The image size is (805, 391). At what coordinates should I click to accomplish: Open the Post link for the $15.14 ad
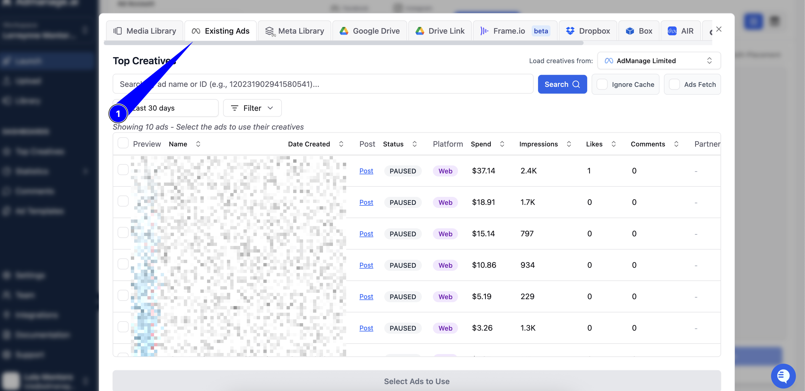(366, 234)
